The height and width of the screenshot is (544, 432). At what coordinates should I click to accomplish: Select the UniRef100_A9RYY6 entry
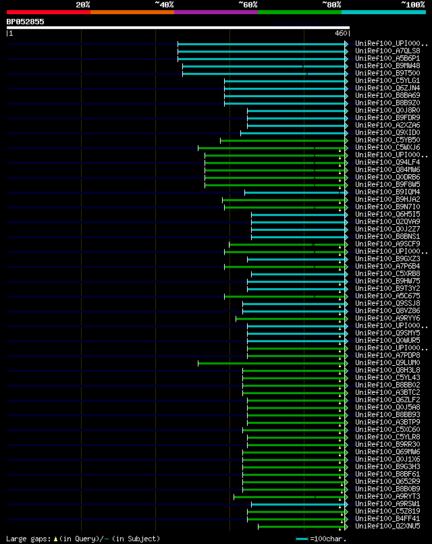[x=387, y=318]
